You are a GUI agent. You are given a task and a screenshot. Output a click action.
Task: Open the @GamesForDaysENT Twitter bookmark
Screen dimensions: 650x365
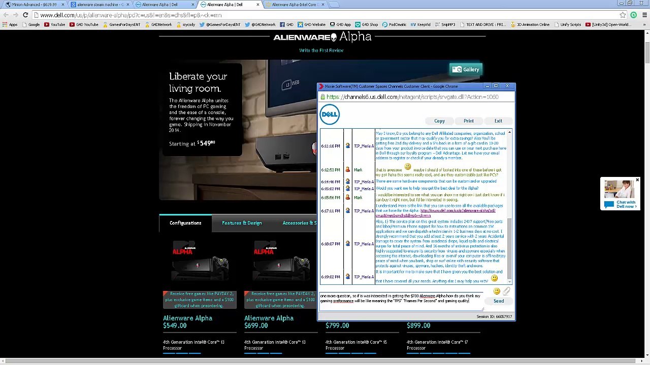[x=219, y=24]
